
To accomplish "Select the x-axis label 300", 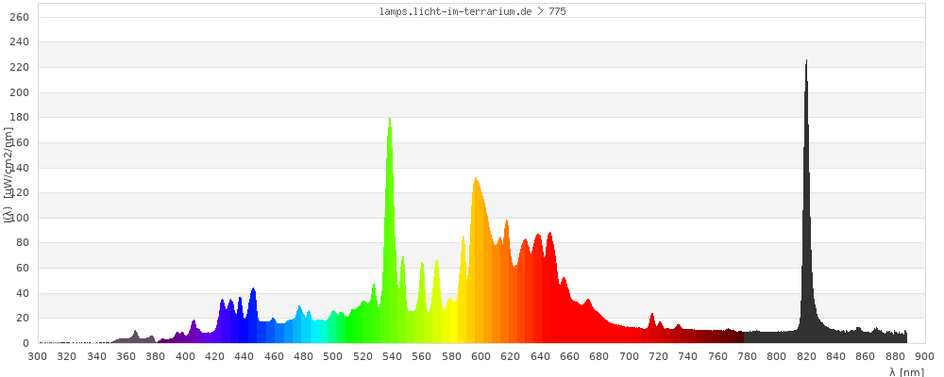I will tap(38, 356).
